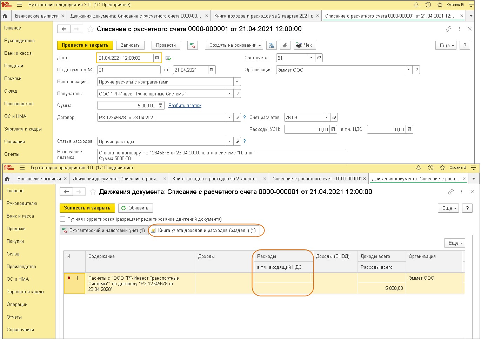Open Продажи section in top window
This screenshot has width=481, height=340.
(14, 66)
